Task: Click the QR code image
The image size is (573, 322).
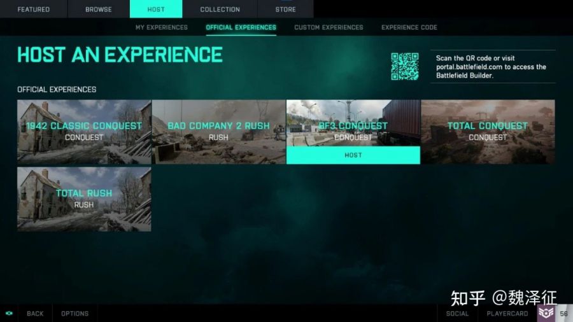Action: (404, 66)
